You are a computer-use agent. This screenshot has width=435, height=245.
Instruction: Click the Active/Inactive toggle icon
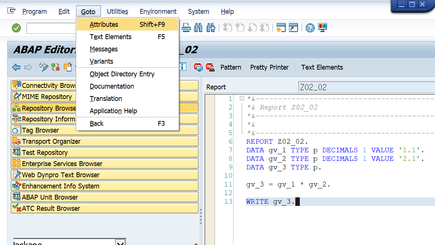[55, 67]
